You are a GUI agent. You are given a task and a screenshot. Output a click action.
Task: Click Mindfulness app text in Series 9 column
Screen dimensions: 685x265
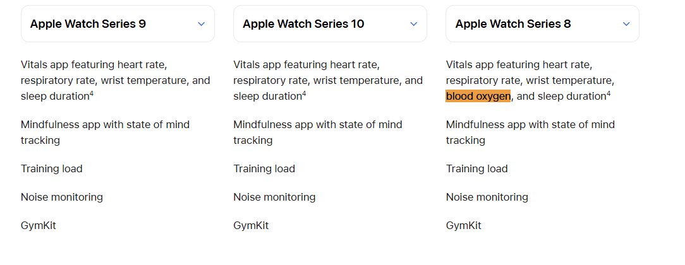(x=106, y=132)
